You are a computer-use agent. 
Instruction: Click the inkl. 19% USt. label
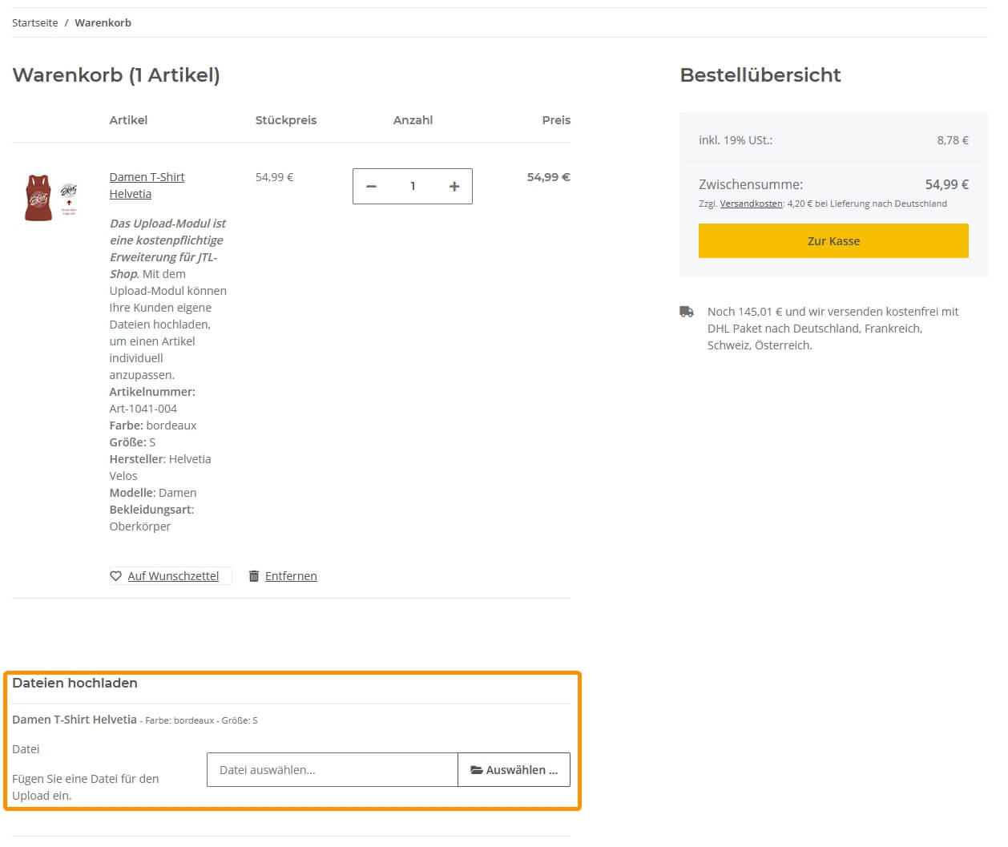[736, 140]
